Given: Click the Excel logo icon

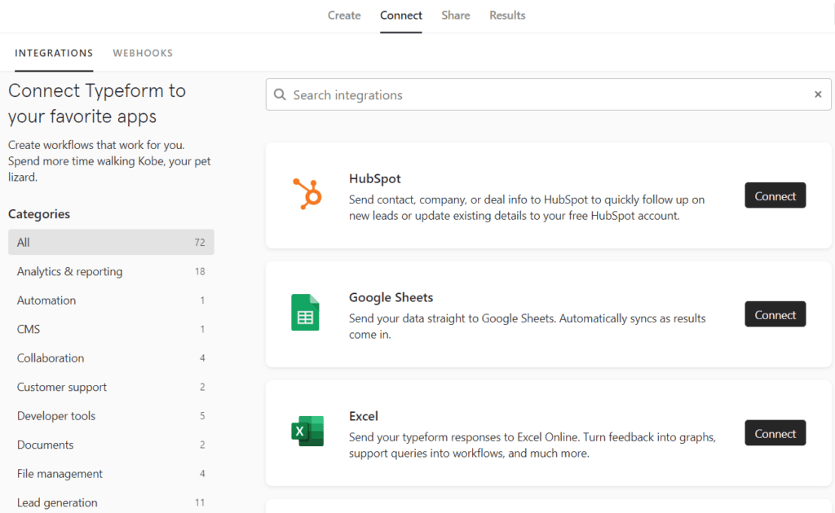Looking at the screenshot, I should coord(307,431).
